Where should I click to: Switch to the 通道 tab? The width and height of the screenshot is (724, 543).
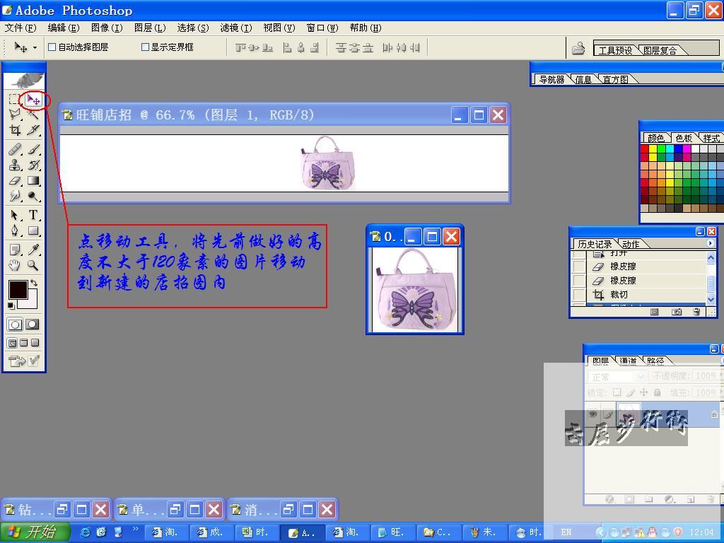[x=628, y=361]
